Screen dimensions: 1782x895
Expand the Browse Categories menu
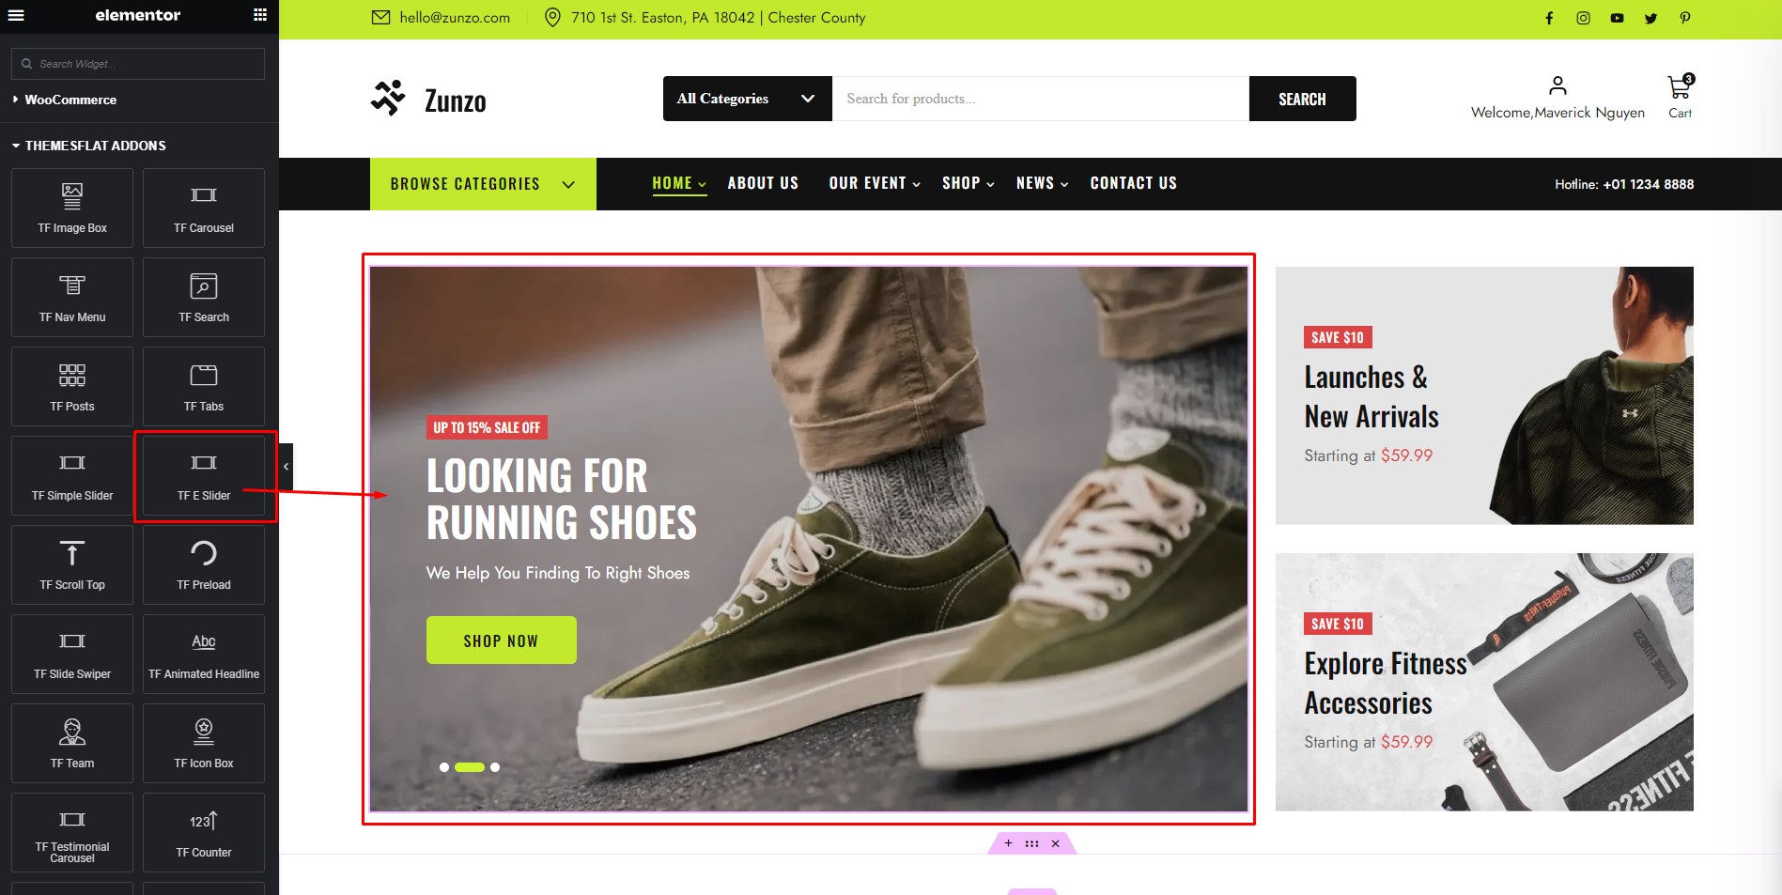[483, 184]
